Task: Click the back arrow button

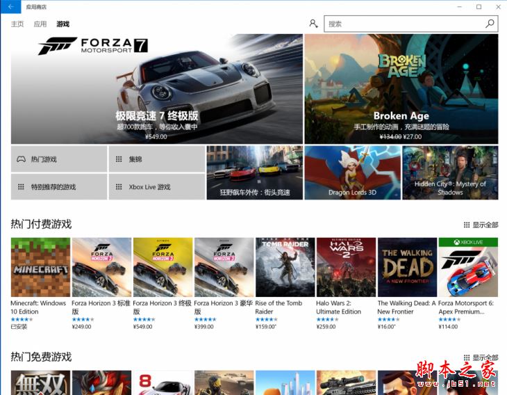Action: point(10,7)
